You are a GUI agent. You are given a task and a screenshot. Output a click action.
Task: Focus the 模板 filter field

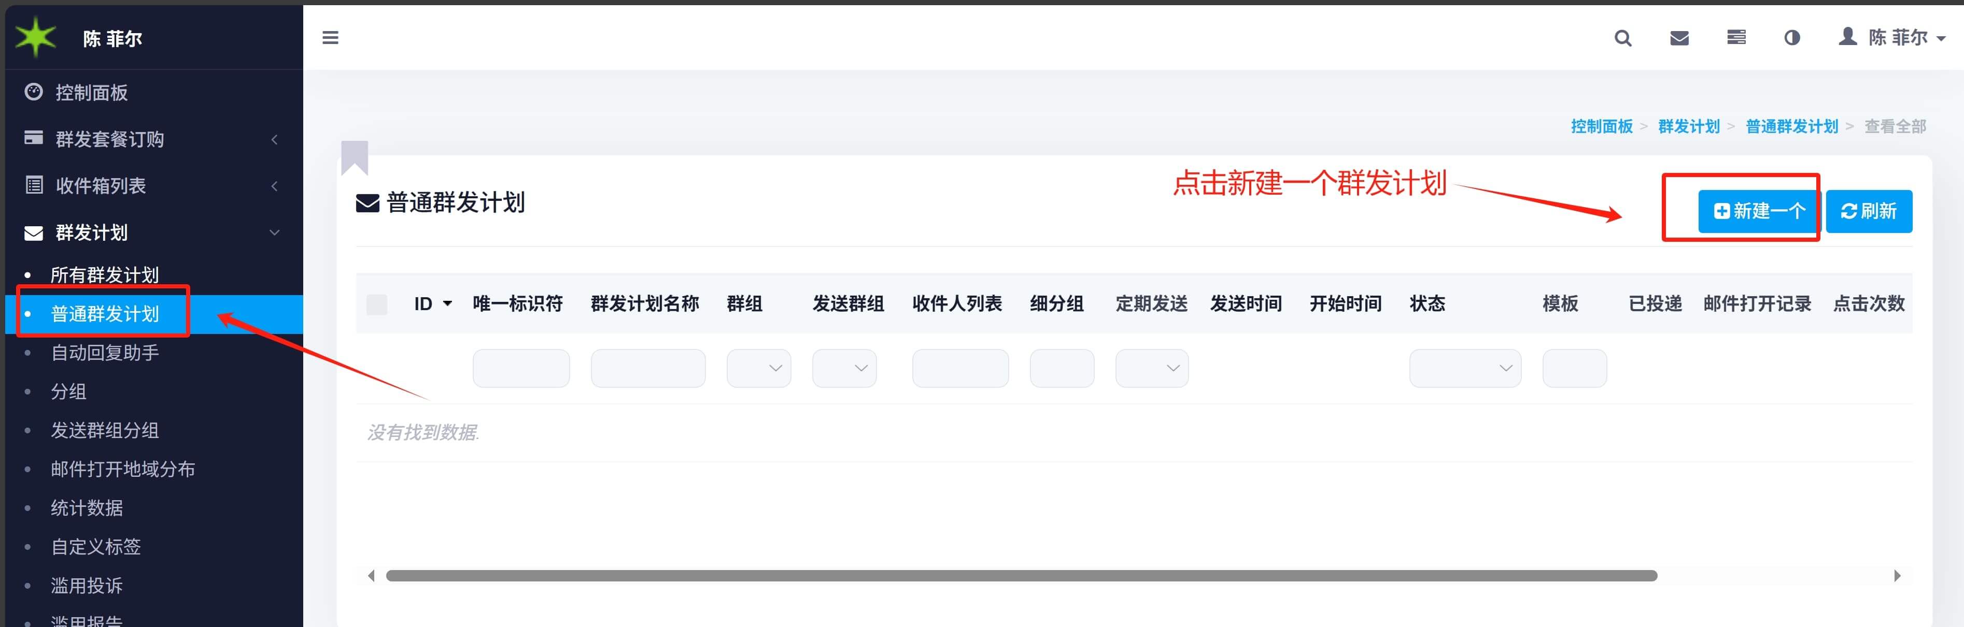1574,368
